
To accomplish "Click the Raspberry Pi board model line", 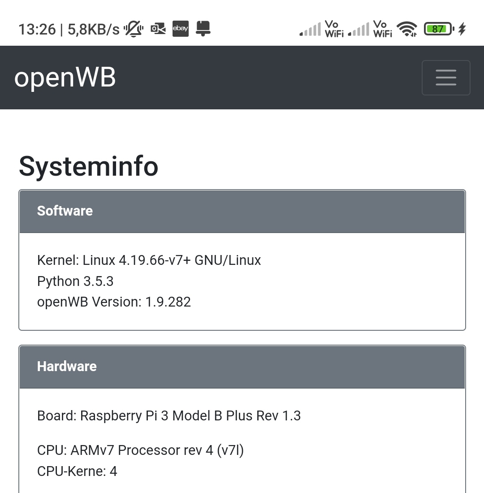I will pos(169,416).
